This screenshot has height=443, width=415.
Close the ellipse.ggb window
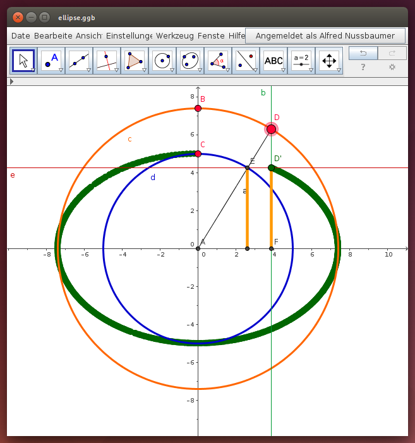coord(18,18)
